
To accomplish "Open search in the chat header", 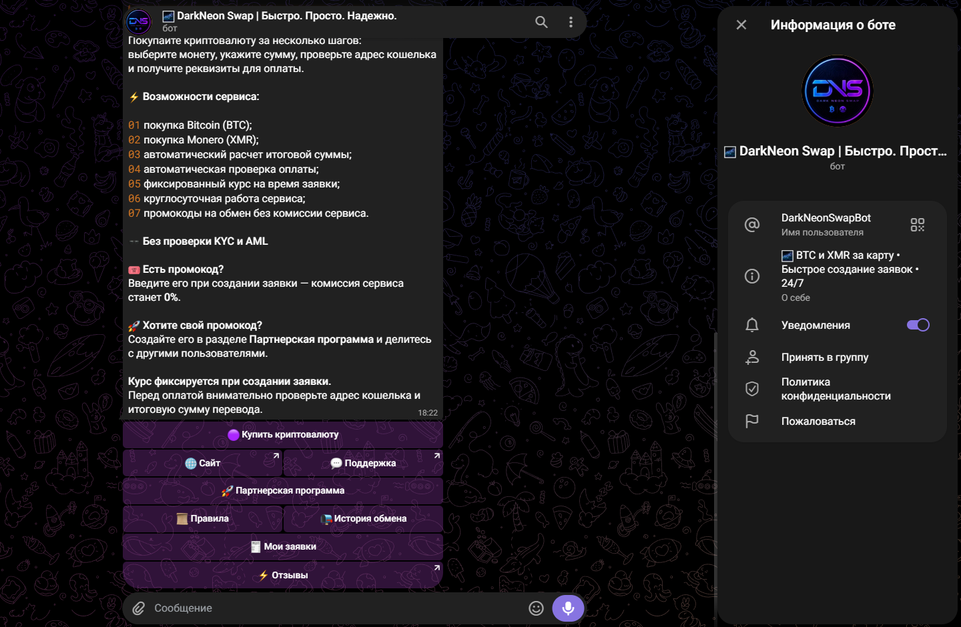I will pos(541,22).
